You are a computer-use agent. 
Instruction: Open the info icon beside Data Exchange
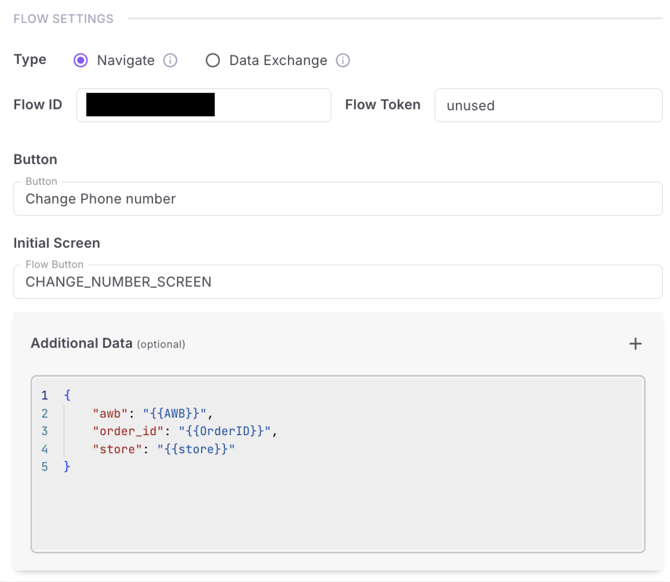[343, 60]
